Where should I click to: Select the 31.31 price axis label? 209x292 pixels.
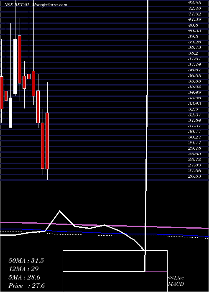(x=195, y=126)
